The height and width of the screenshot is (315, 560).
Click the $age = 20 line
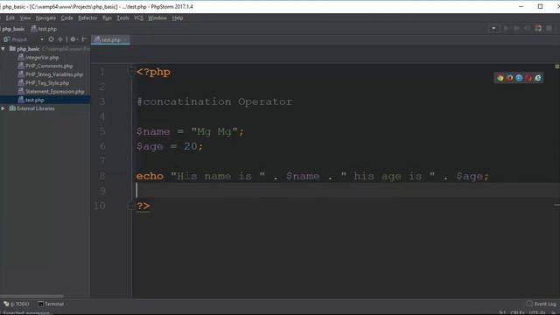point(170,146)
